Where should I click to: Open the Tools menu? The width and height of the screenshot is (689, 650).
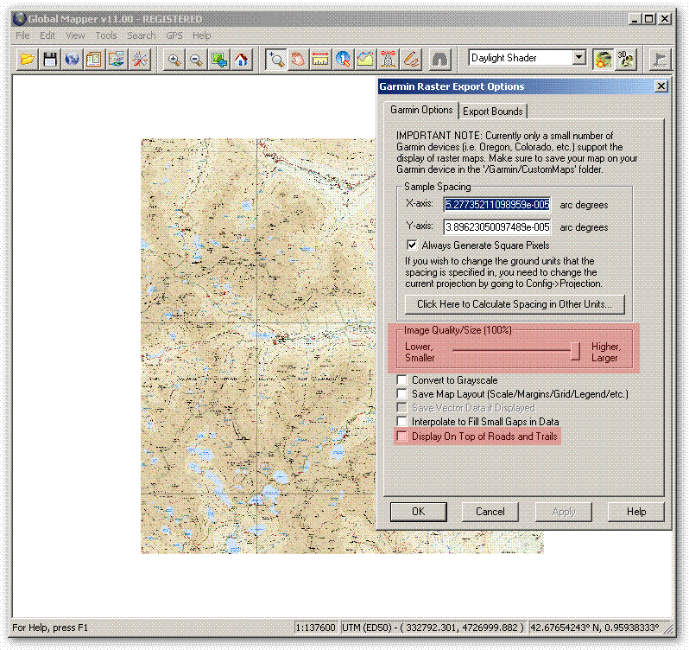click(106, 35)
